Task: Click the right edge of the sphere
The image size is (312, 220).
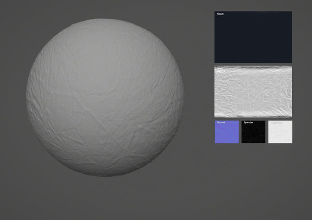Action: tap(183, 98)
